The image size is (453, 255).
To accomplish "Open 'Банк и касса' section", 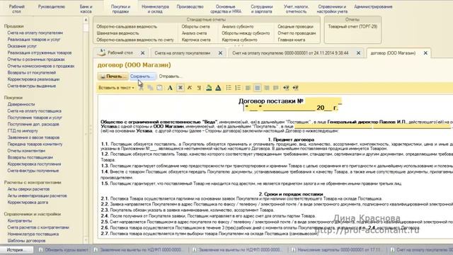I will (x=86, y=8).
